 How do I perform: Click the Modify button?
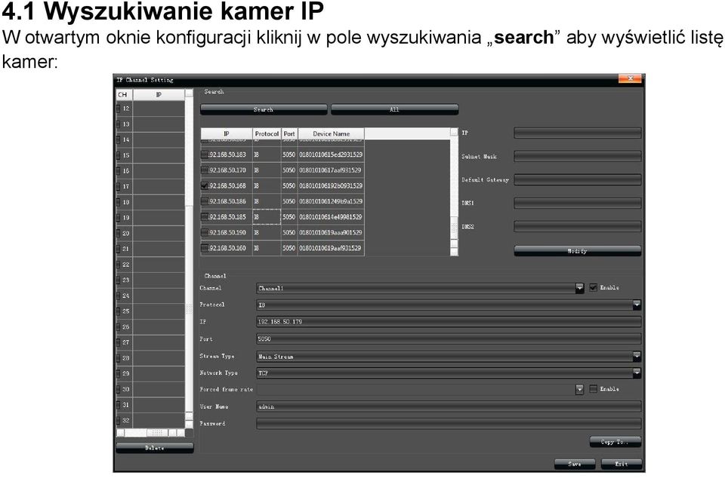pyautogui.click(x=578, y=251)
